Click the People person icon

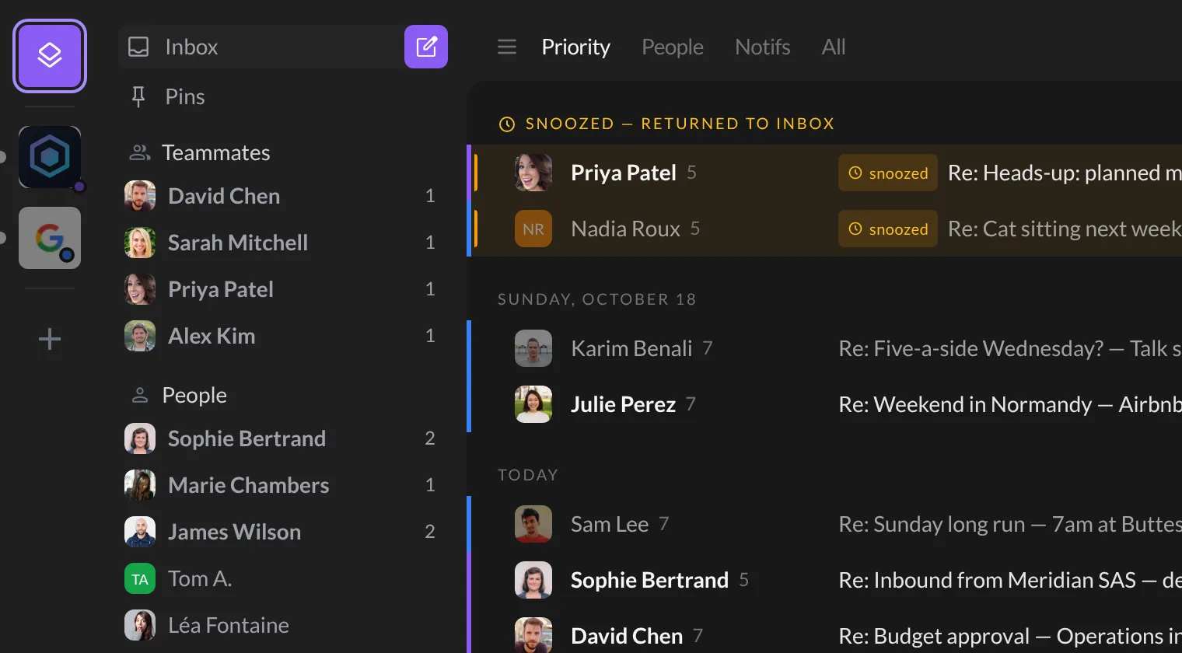point(140,395)
